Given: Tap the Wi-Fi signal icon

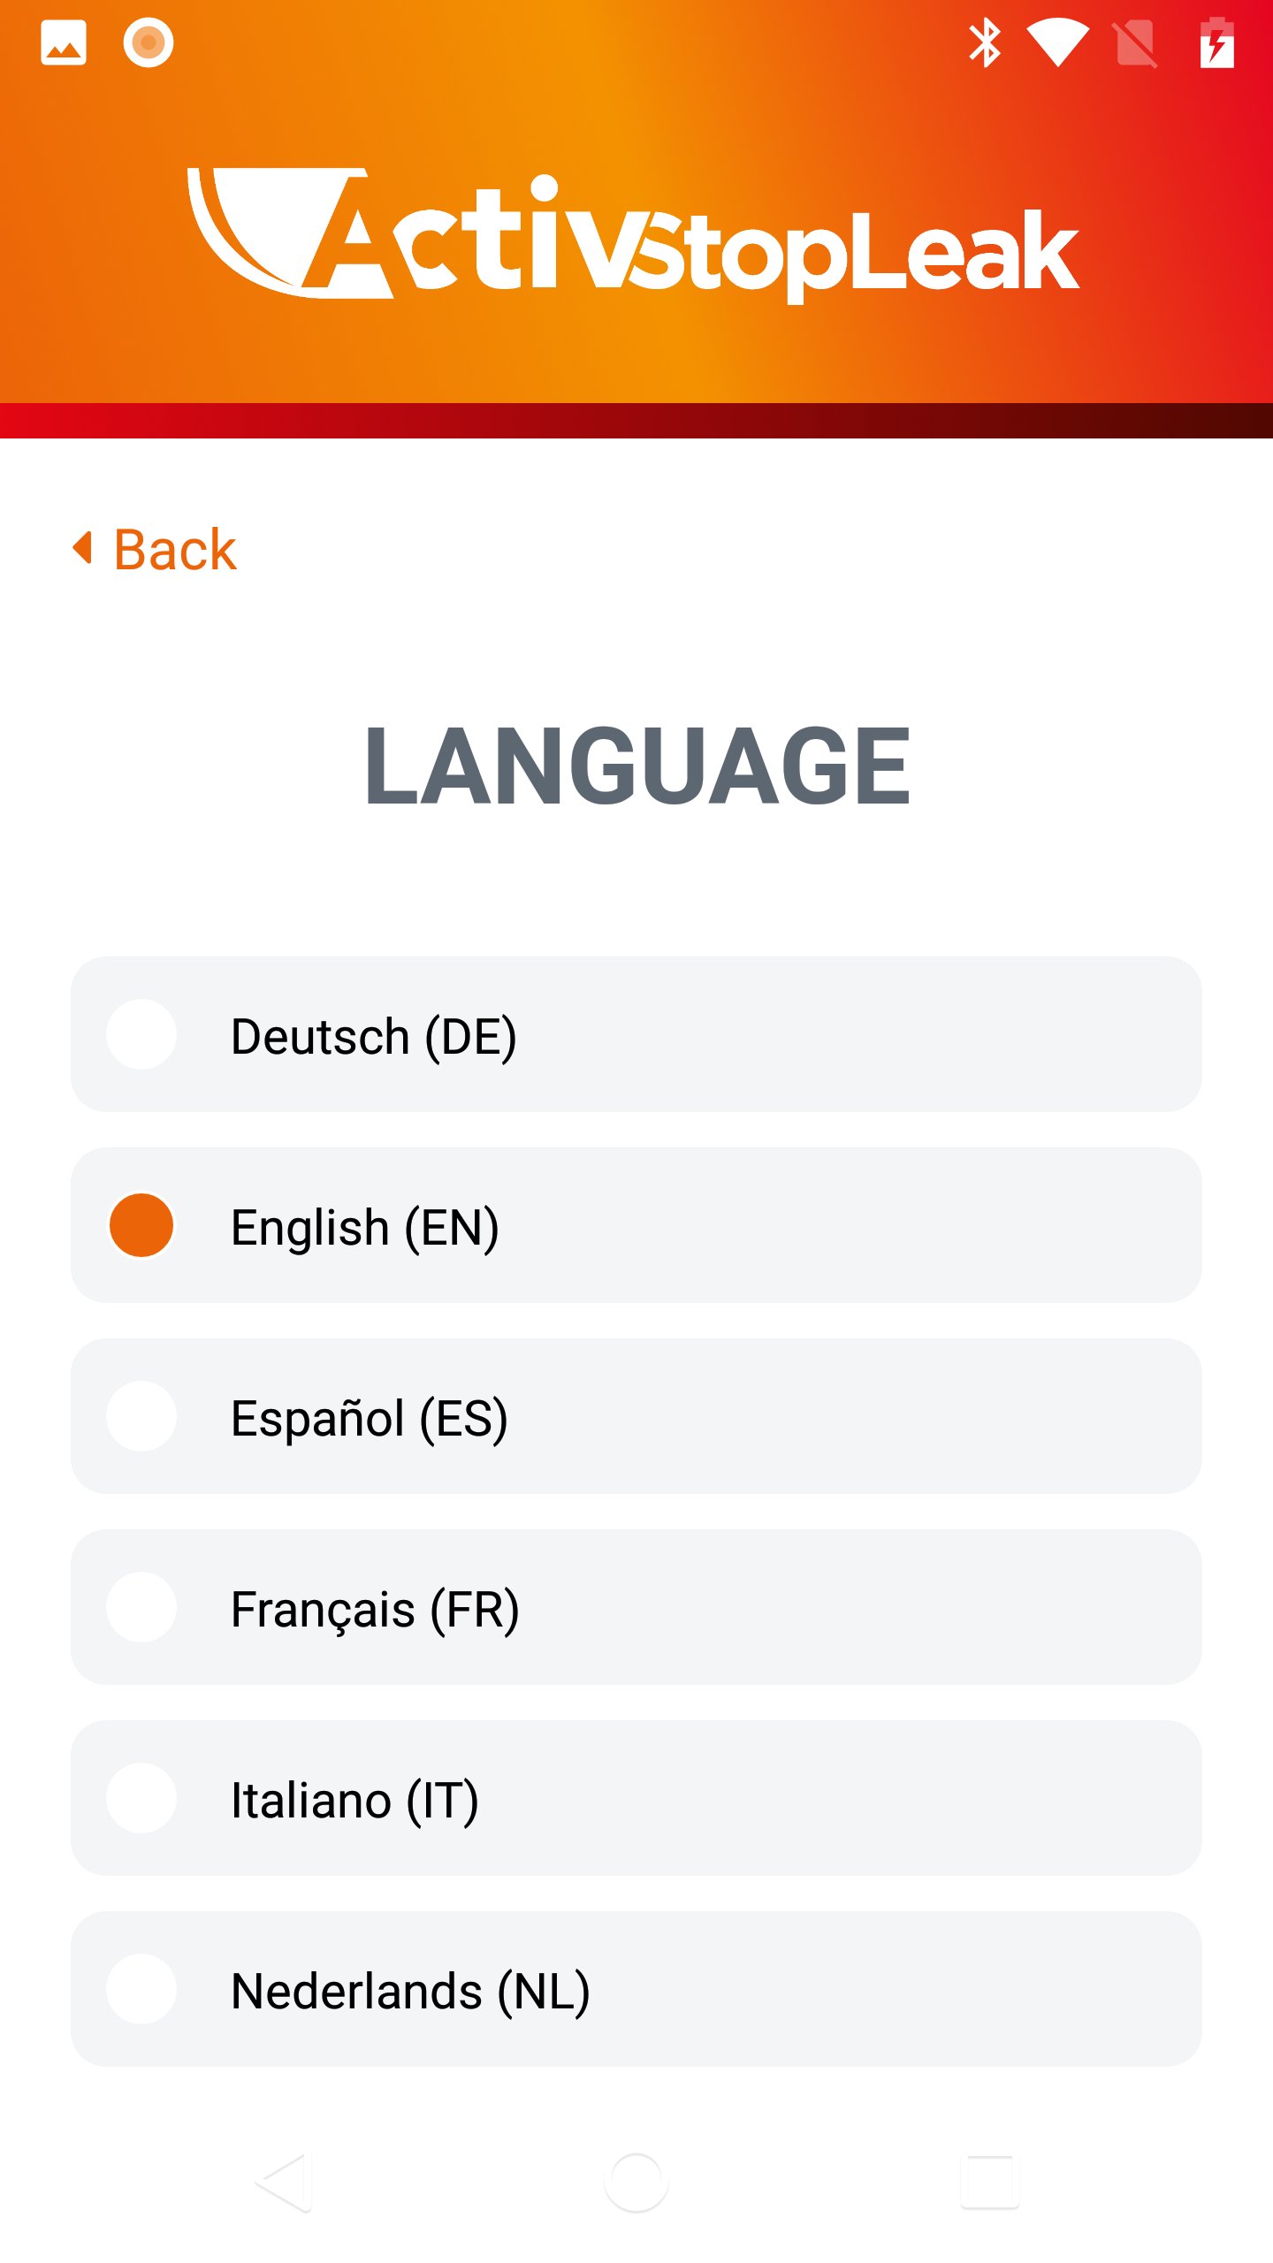Looking at the screenshot, I should point(1057,42).
